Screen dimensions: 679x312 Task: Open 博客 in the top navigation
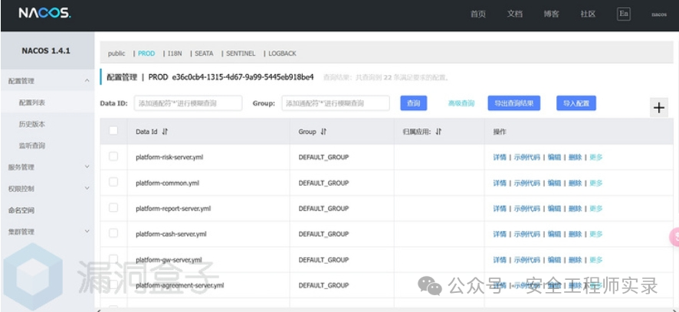(551, 14)
